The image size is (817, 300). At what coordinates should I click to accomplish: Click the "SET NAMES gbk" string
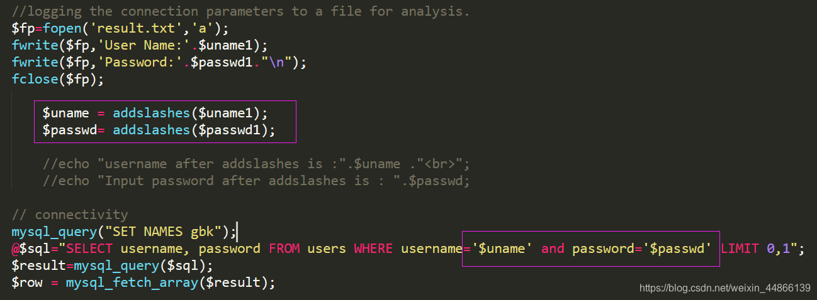point(159,232)
